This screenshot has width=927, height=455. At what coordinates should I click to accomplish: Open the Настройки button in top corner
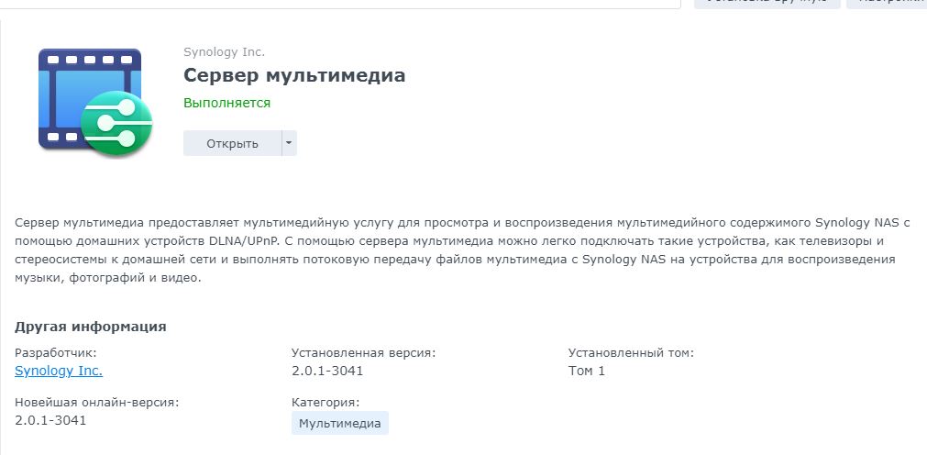pos(886,3)
